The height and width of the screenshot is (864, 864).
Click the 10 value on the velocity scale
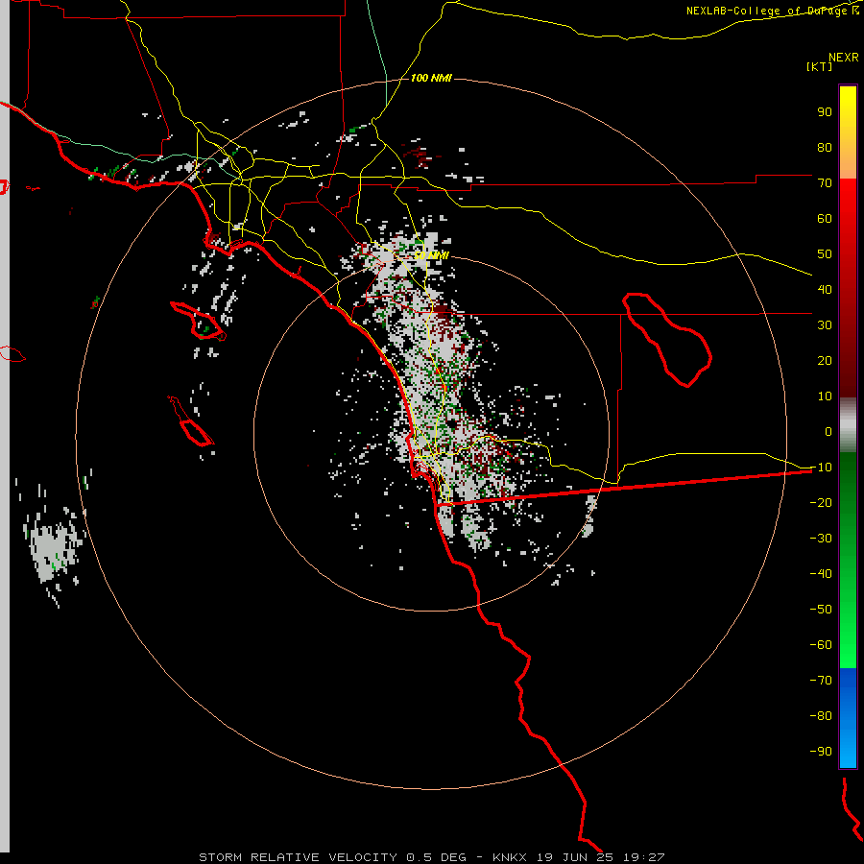pyautogui.click(x=825, y=396)
